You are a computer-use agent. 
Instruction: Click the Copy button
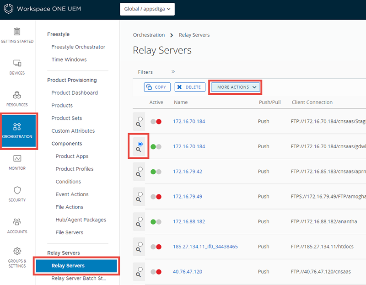pyautogui.click(x=157, y=87)
